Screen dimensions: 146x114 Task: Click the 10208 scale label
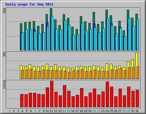click(x=4, y=85)
